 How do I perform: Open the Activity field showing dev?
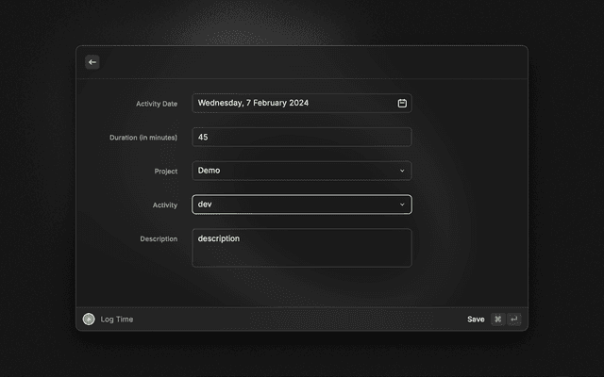point(293,205)
